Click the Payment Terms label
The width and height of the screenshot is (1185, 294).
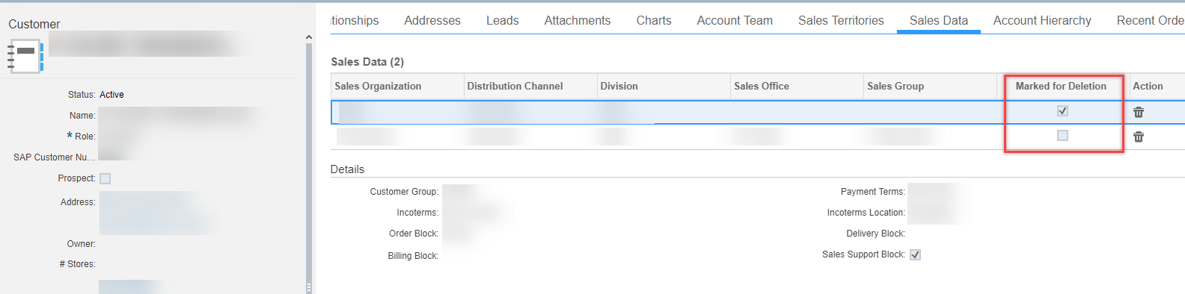click(873, 192)
